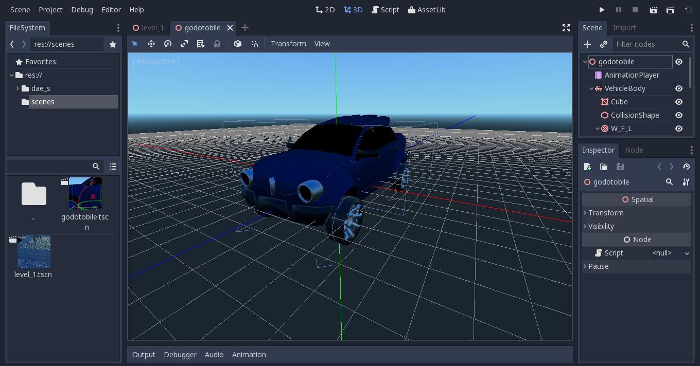
Task: Play a custom scene
Action: (x=670, y=10)
